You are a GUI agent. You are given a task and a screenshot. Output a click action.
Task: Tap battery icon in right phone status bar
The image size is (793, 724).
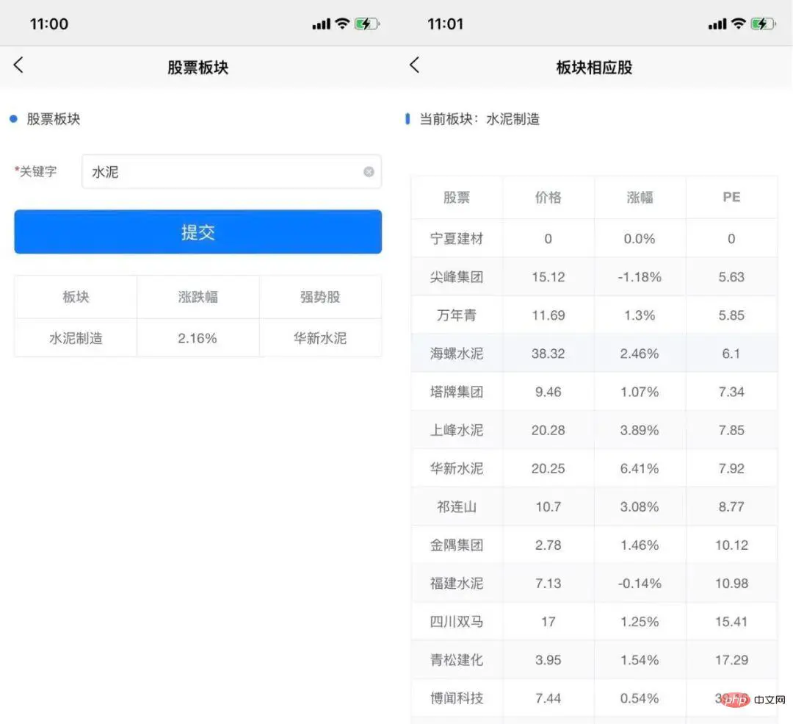[x=763, y=24]
